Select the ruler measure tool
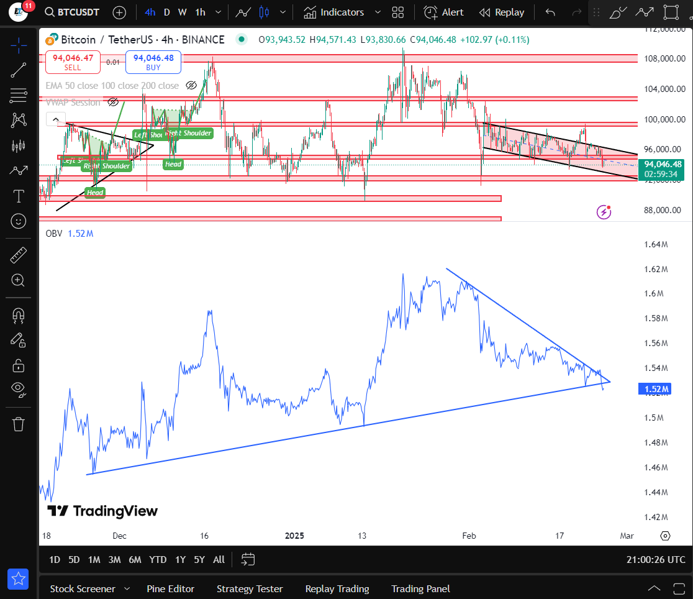This screenshot has height=599, width=693. click(x=19, y=255)
